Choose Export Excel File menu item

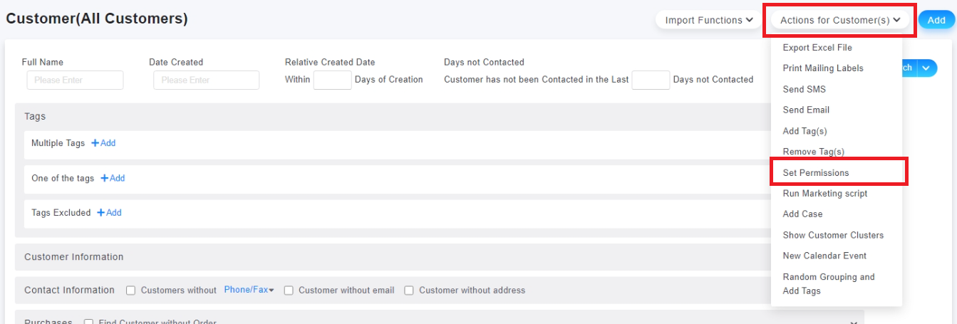pyautogui.click(x=817, y=48)
